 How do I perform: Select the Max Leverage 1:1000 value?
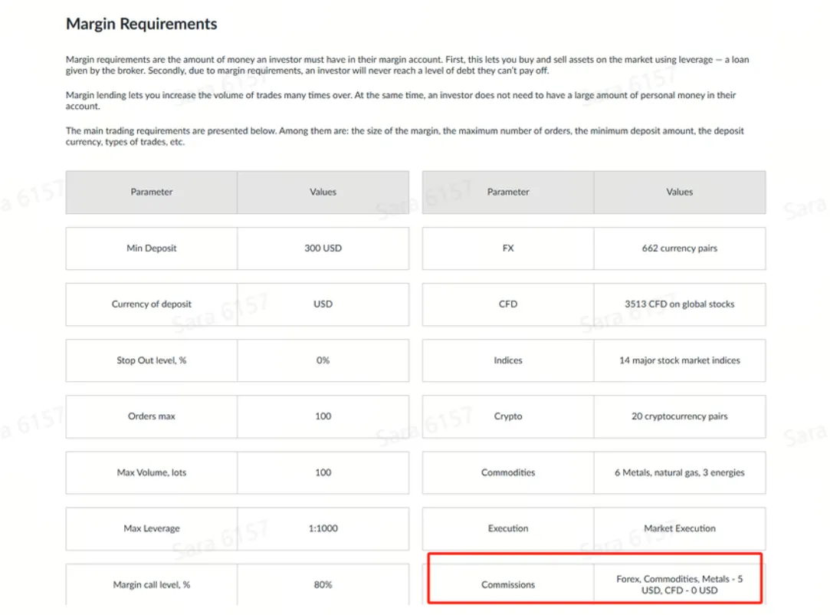(323, 528)
